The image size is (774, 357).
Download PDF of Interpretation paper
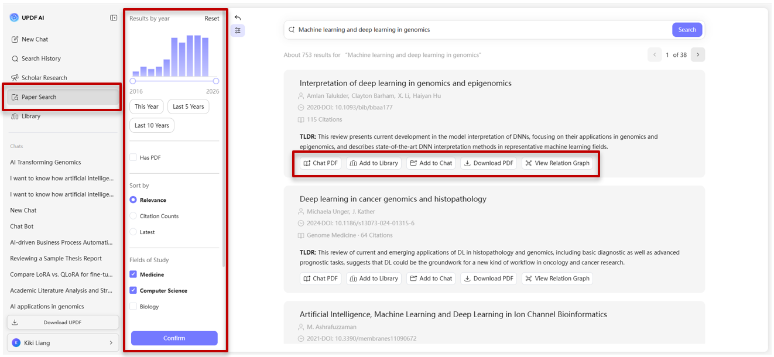(488, 163)
